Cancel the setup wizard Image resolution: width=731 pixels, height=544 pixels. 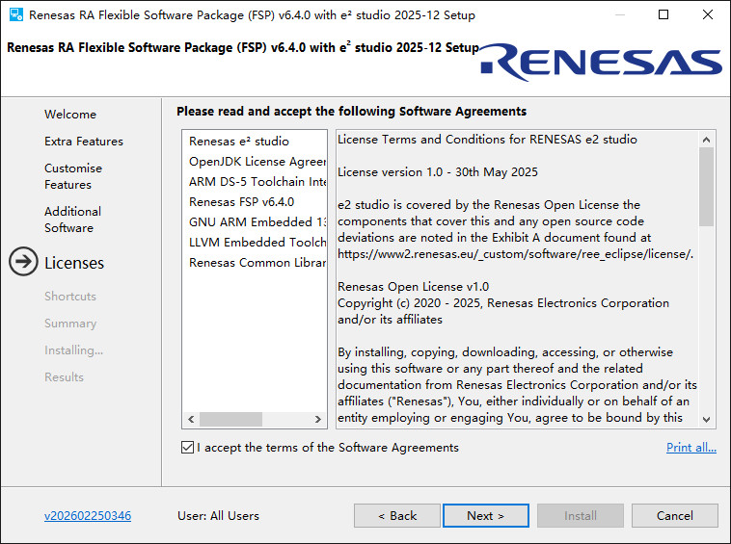(675, 516)
